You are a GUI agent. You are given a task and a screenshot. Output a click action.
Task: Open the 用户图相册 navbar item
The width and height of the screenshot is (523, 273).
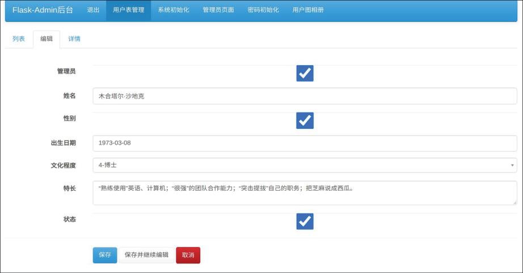pyautogui.click(x=308, y=10)
